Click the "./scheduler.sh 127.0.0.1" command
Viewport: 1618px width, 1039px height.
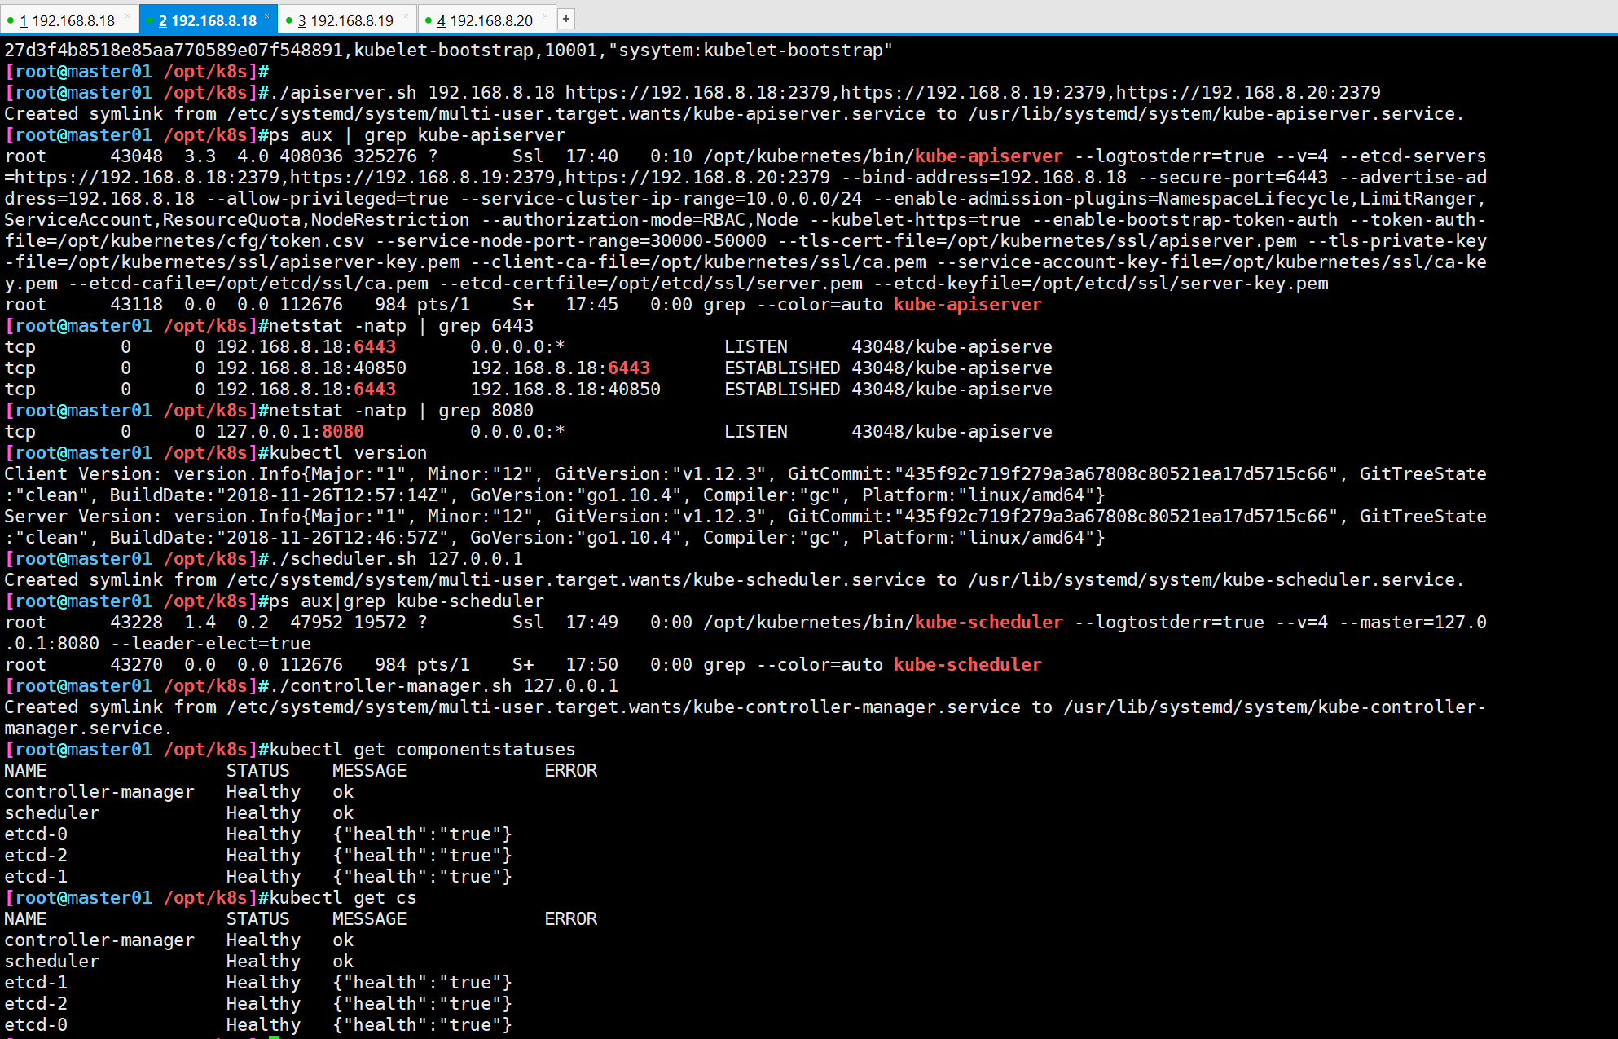point(396,559)
